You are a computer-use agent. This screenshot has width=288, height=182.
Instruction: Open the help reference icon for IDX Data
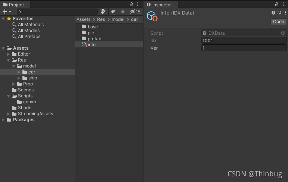273,13
